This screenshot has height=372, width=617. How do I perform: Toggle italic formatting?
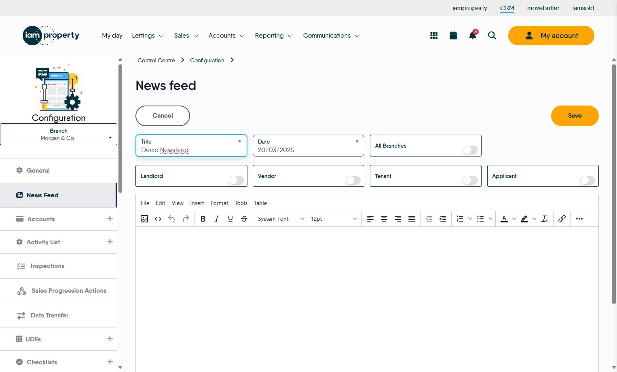click(217, 219)
